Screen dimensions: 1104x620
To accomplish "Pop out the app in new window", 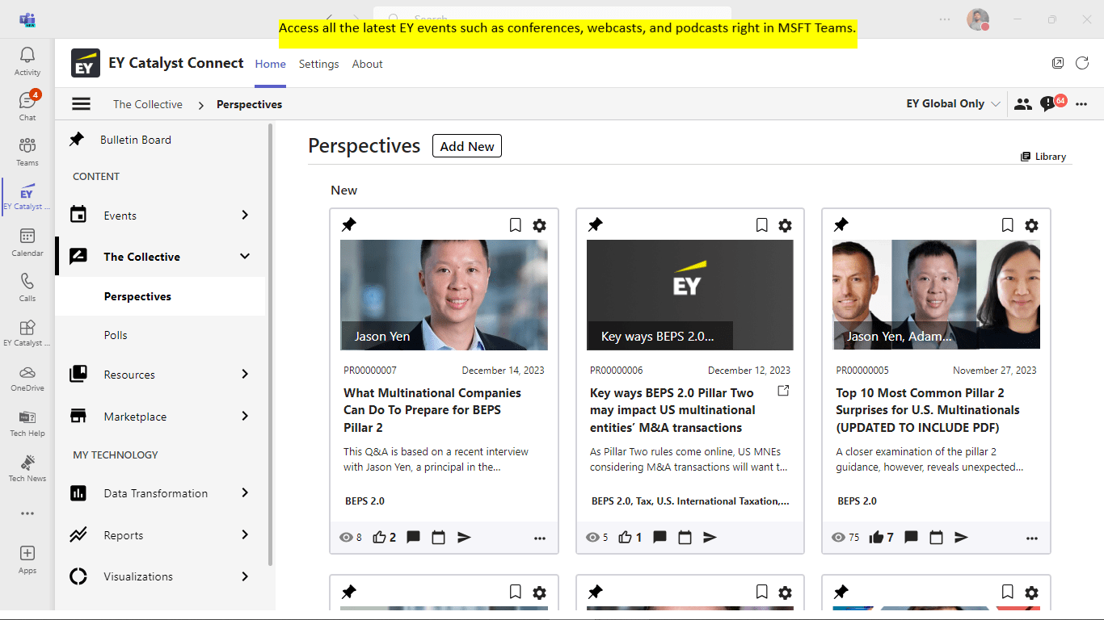I will click(x=1058, y=63).
